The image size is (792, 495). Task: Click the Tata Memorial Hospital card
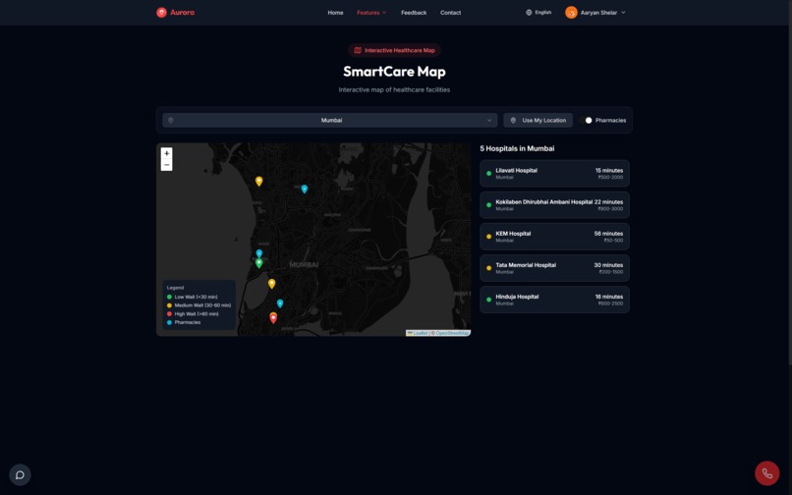(554, 268)
